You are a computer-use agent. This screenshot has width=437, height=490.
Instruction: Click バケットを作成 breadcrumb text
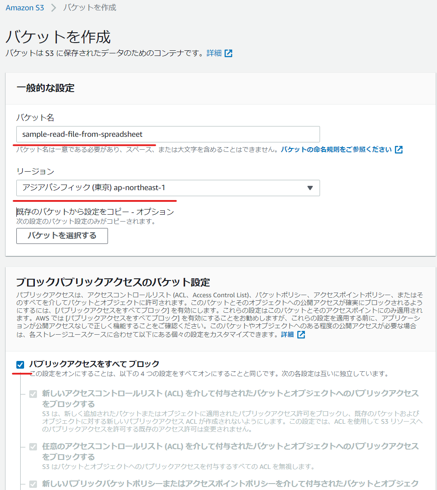(89, 7)
